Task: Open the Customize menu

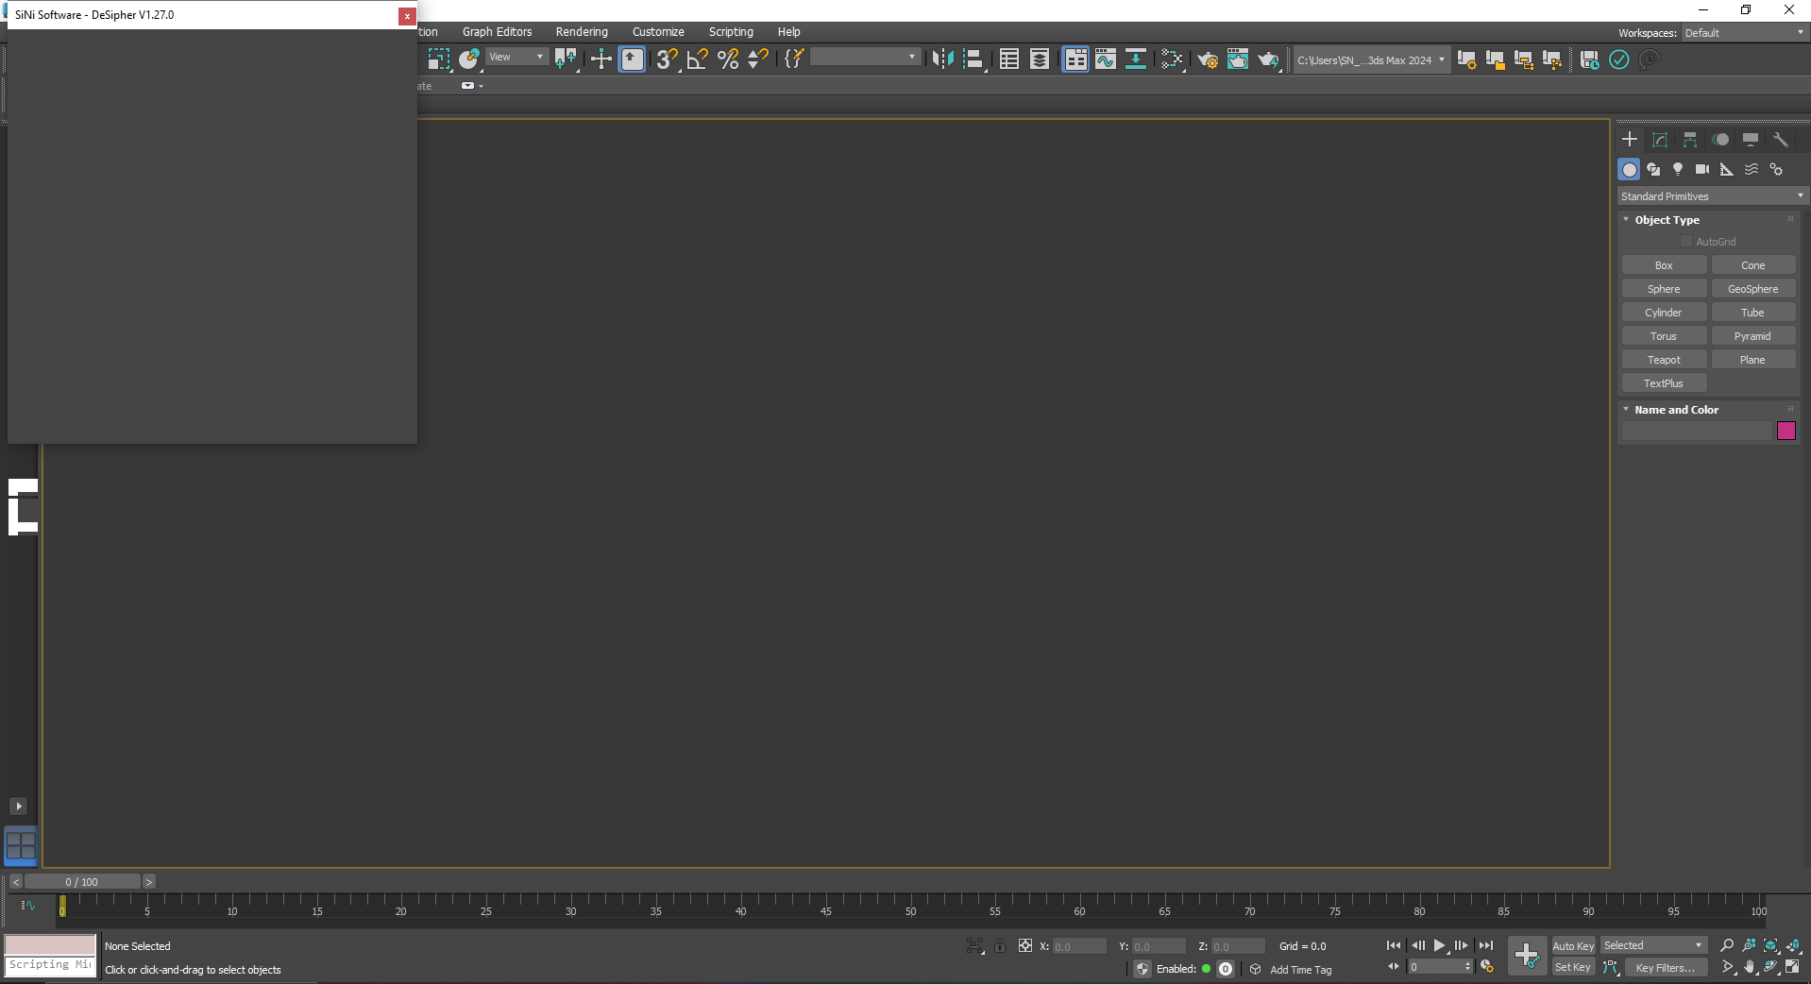Action: 658,32
